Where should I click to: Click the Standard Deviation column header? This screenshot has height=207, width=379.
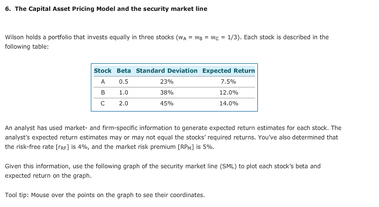click(x=167, y=71)
